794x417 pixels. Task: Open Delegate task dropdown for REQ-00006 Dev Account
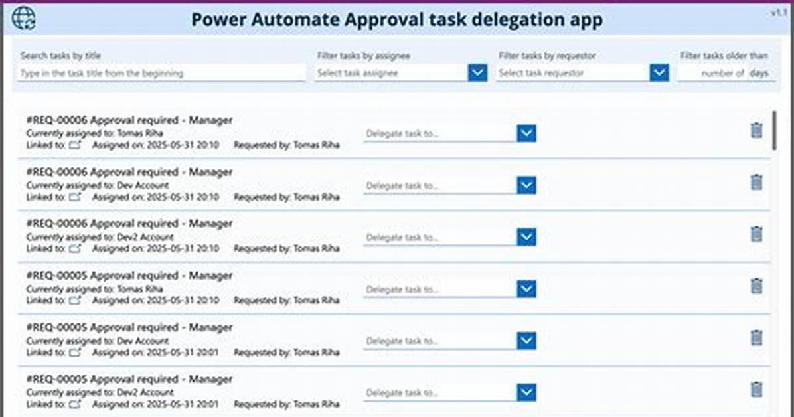pyautogui.click(x=526, y=185)
